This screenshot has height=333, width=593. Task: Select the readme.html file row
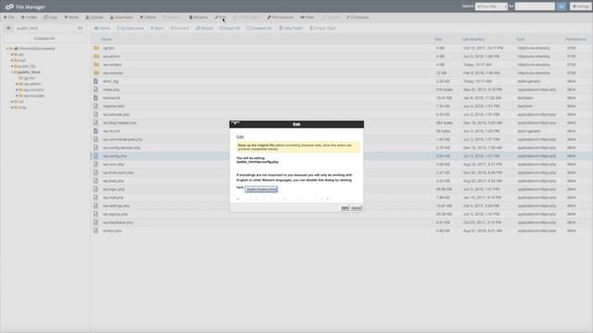pyautogui.click(x=342, y=106)
